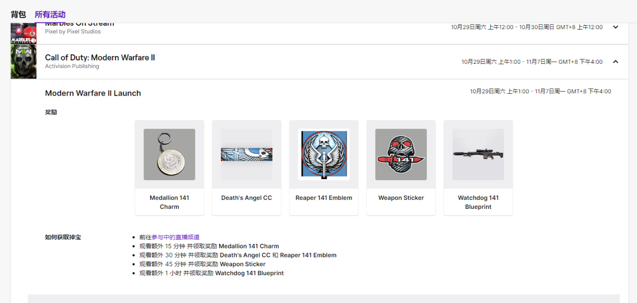Click the Death's Angel CC card label
The width and height of the screenshot is (637, 303).
click(x=247, y=198)
